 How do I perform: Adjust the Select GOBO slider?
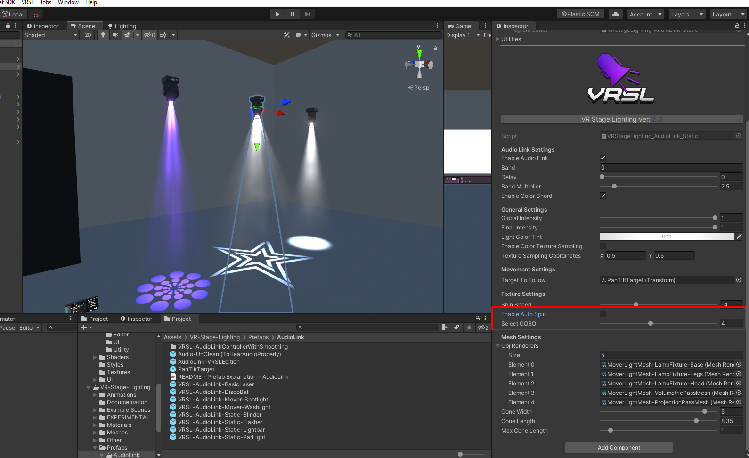tap(659, 323)
